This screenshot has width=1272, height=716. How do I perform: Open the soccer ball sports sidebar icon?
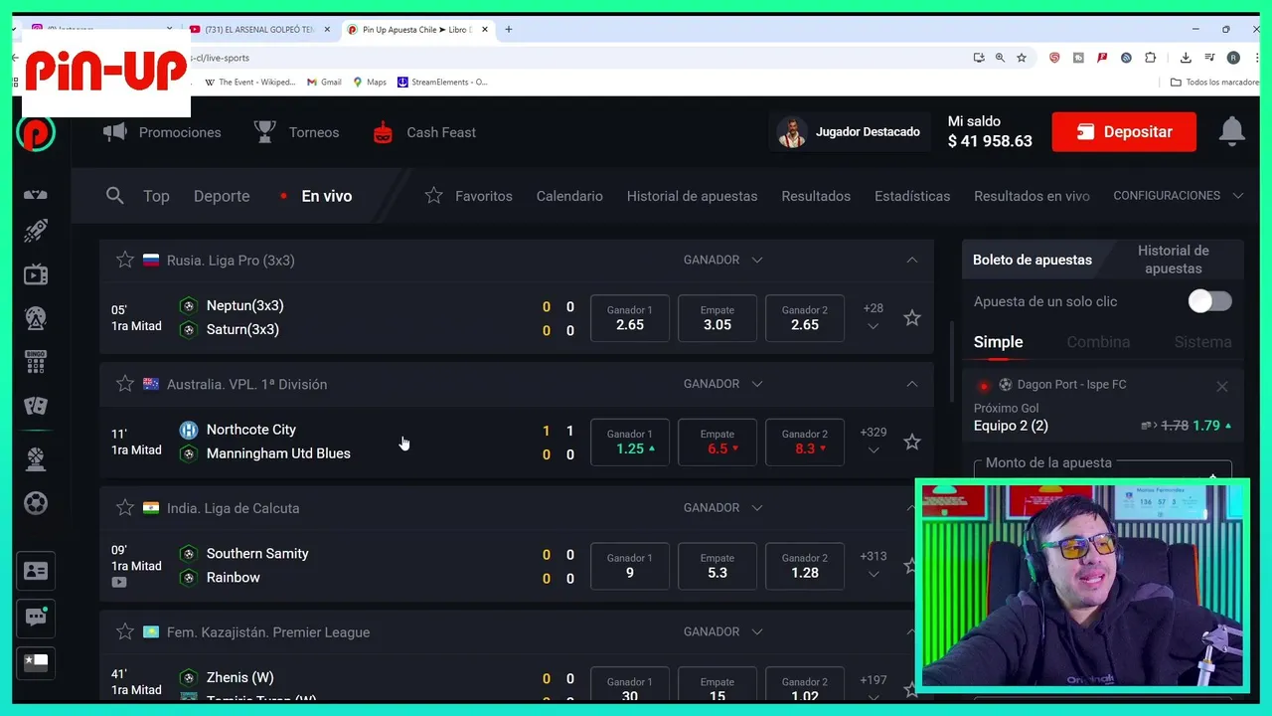pyautogui.click(x=36, y=503)
